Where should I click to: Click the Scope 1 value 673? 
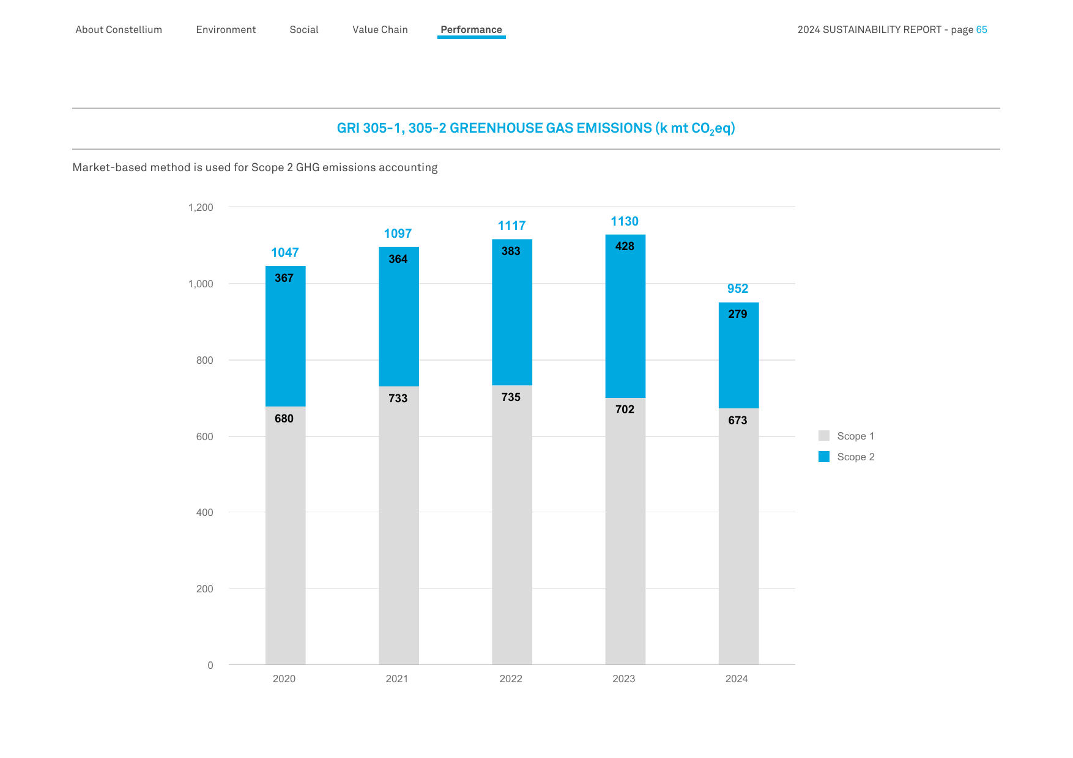[738, 421]
